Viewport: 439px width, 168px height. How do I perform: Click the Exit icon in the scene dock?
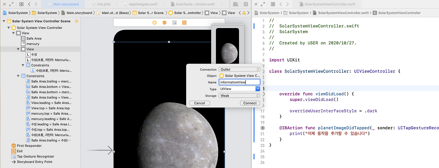184,22
